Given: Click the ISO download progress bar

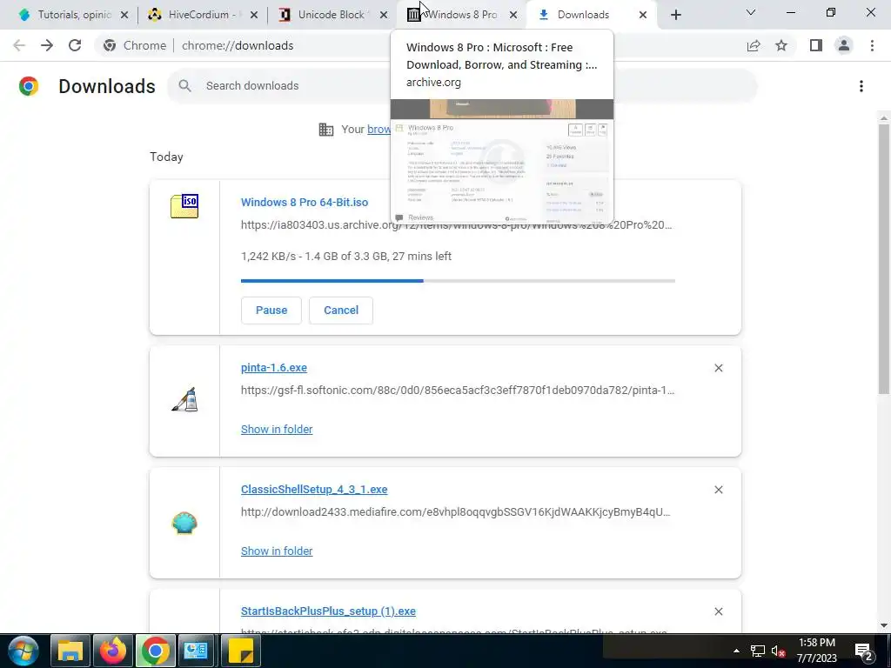Looking at the screenshot, I should coord(458,281).
